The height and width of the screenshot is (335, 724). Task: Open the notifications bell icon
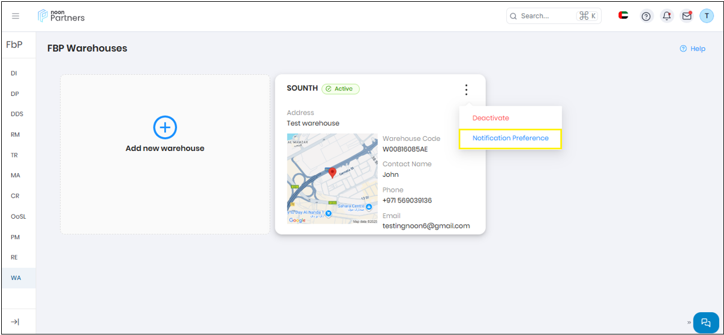click(666, 16)
